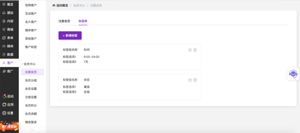Expand more menu items with bottom chevron

(x=32, y=130)
